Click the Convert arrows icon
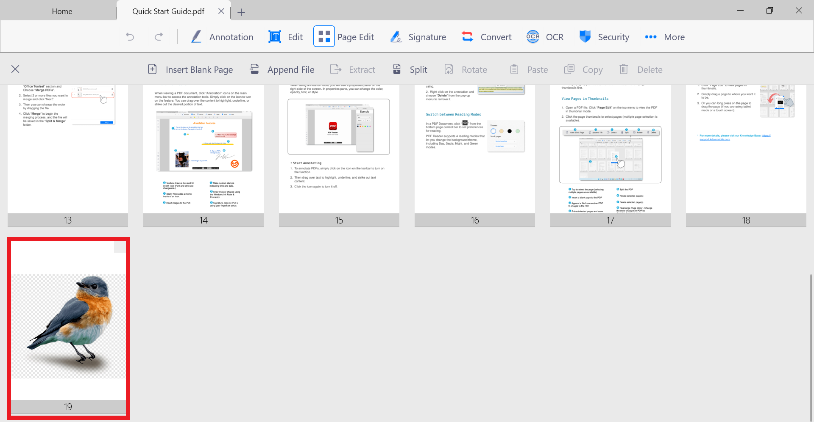 tap(468, 37)
